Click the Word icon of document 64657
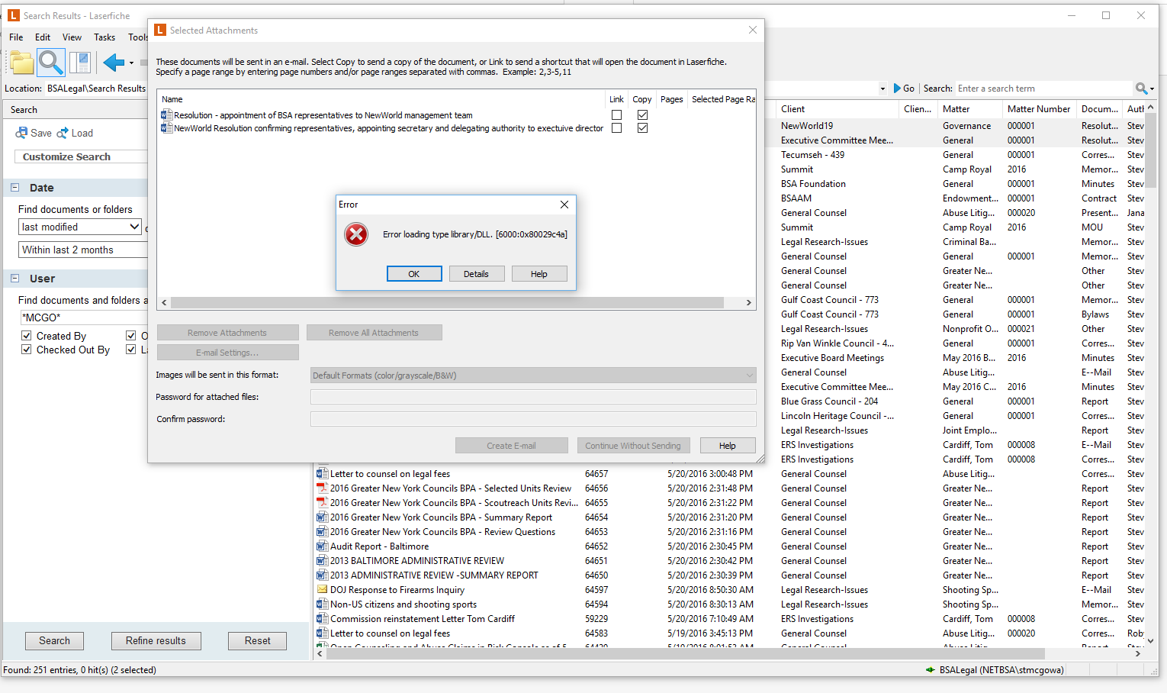The image size is (1167, 693). point(322,474)
